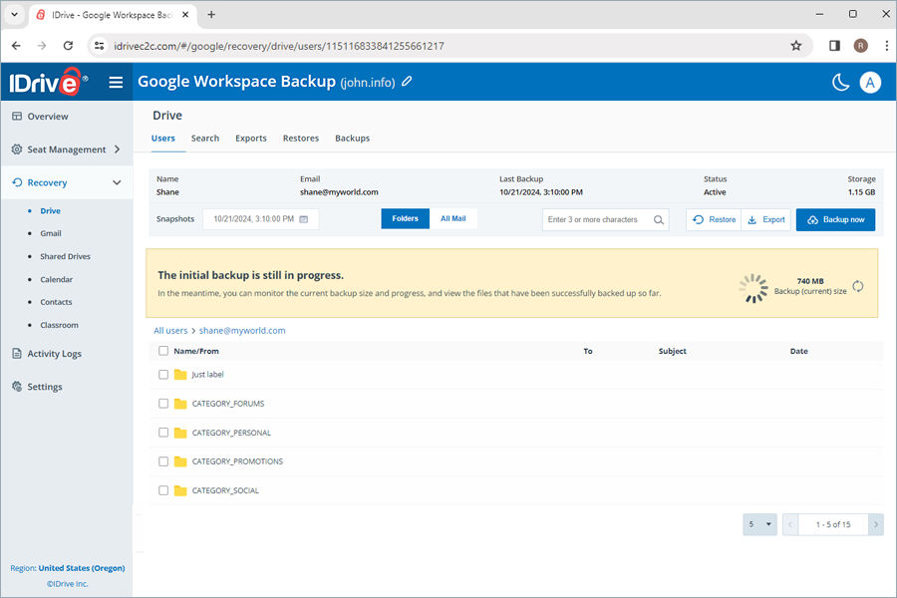Select the CATEGORY_PERSONAL checkbox

(163, 433)
